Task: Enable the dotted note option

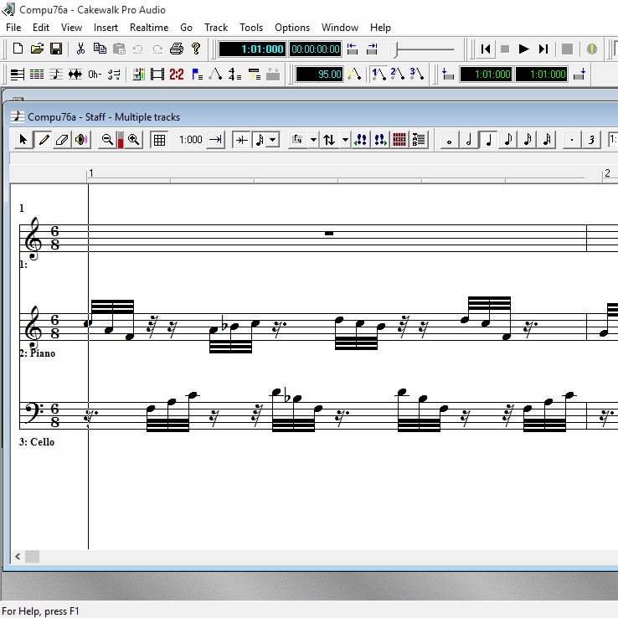Action: (572, 140)
